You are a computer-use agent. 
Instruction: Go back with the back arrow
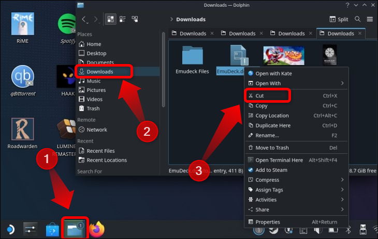[84, 20]
